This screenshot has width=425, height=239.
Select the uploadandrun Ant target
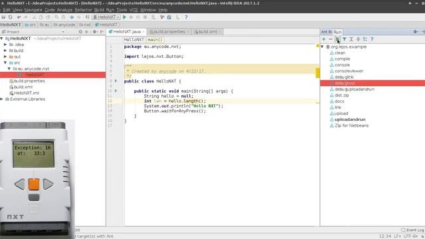[x=350, y=119]
